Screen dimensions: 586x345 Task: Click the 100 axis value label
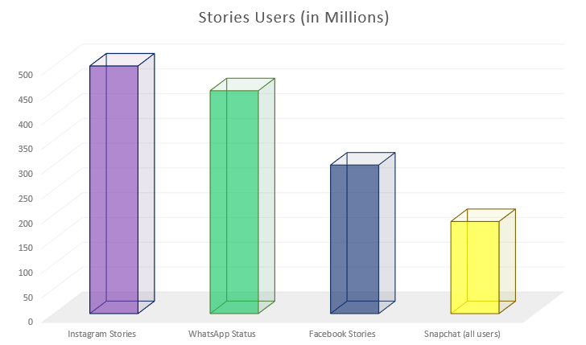(x=26, y=272)
